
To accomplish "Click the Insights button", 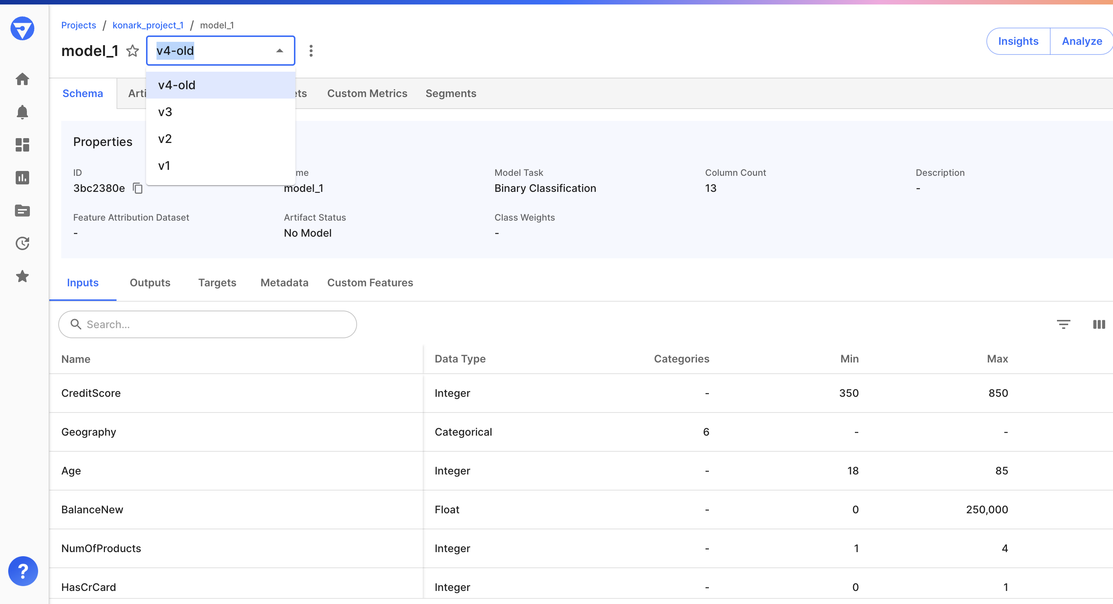I will point(1019,41).
